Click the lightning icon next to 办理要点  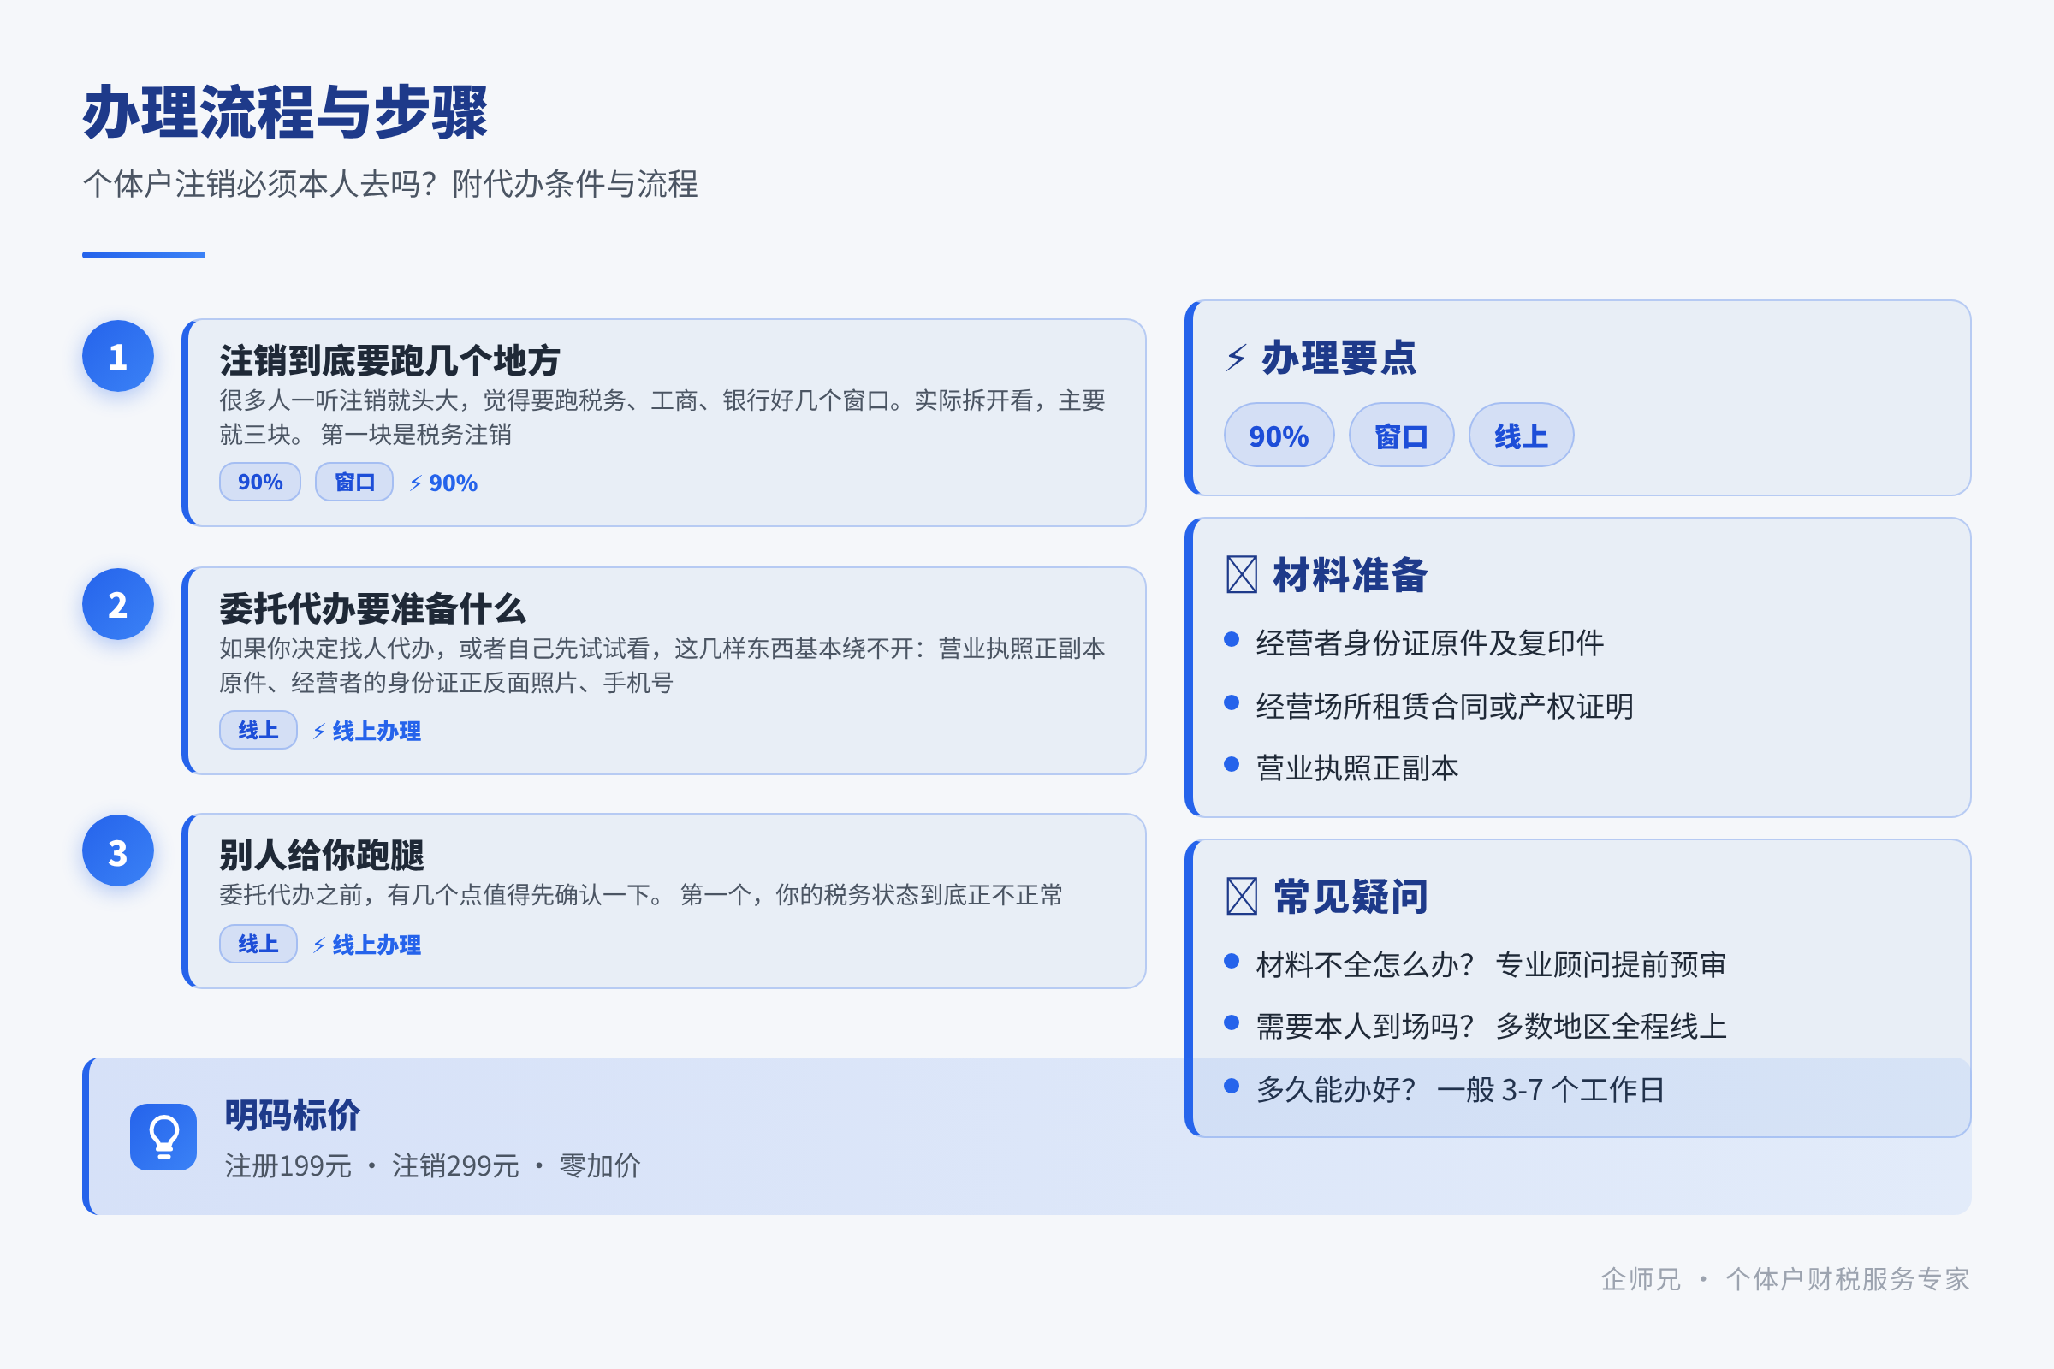tap(1236, 358)
